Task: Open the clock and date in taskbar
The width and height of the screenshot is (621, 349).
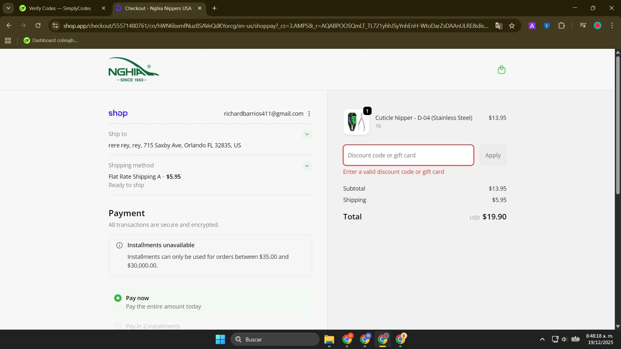Action: [x=599, y=339]
